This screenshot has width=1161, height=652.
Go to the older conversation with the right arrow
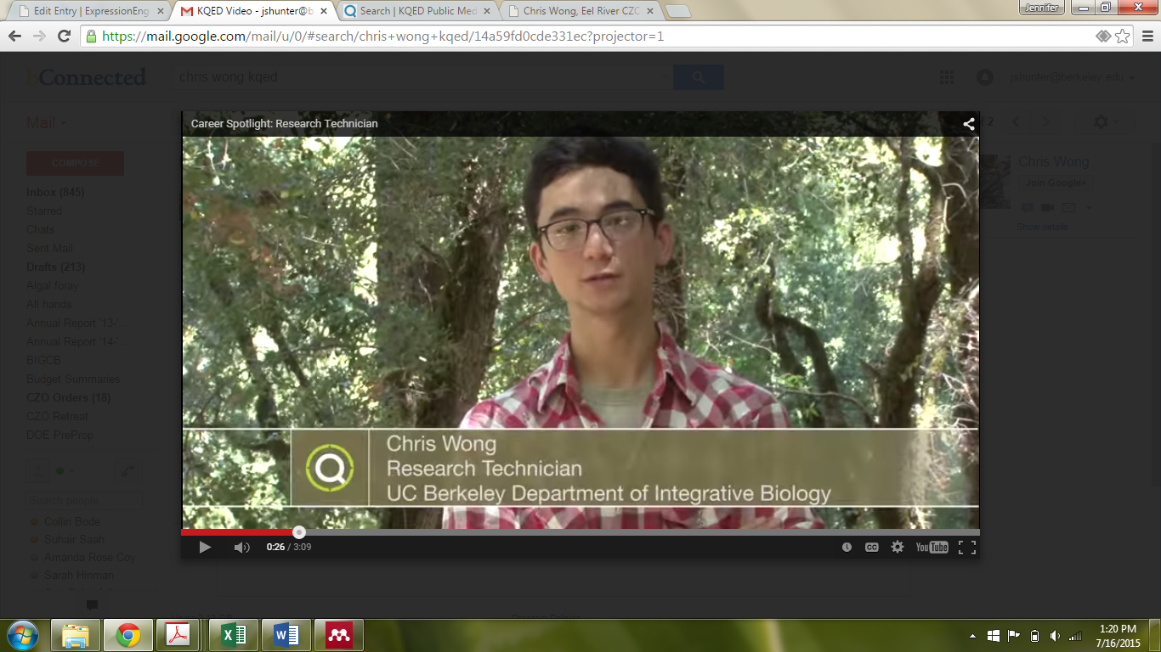click(x=1045, y=122)
